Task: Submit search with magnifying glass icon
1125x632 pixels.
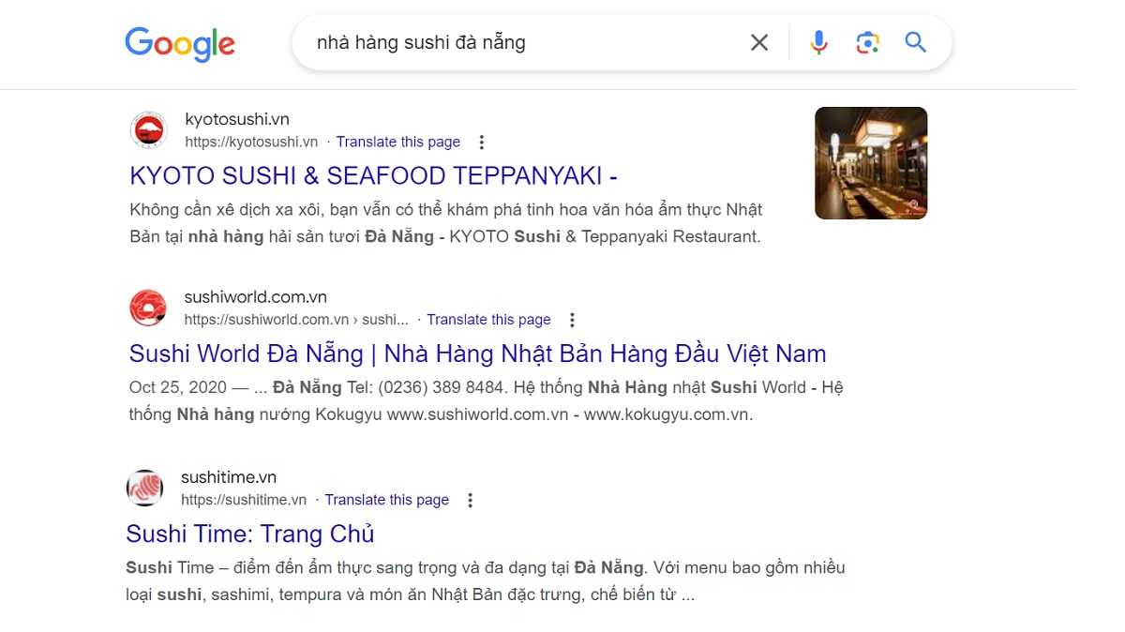Action: point(915,42)
